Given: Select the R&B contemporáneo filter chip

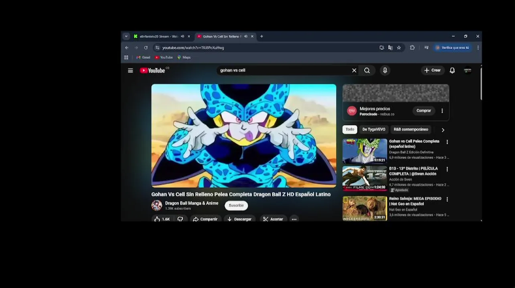Looking at the screenshot, I should [411, 130].
